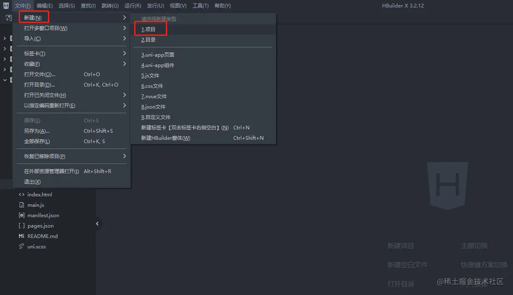The height and width of the screenshot is (295, 513).
Task: Expand the 打开已关闭文件(H) submenu arrow
Action: [x=124, y=95]
